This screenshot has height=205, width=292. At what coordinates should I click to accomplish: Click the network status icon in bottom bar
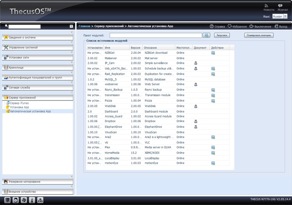coord(41,200)
